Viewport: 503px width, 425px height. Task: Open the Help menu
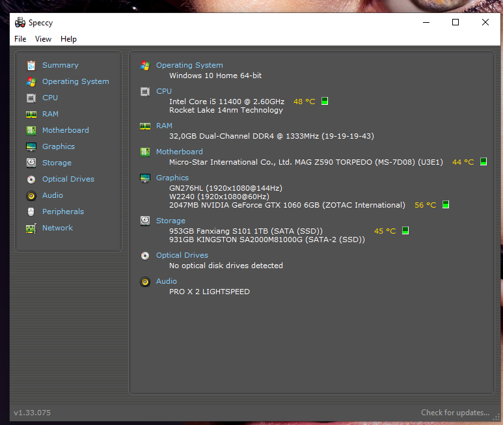(68, 39)
